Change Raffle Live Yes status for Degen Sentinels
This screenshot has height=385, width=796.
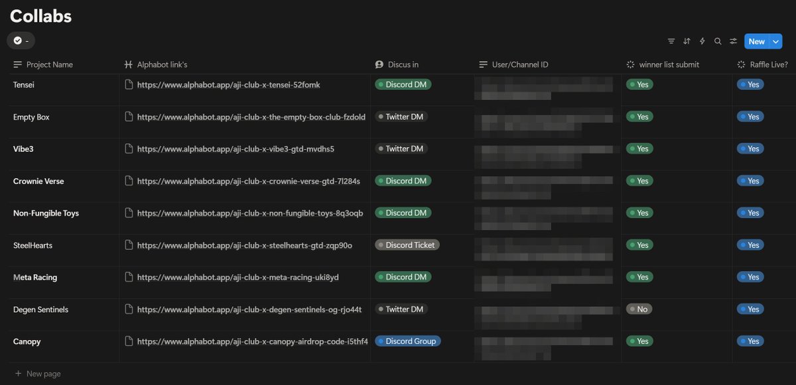(x=750, y=309)
